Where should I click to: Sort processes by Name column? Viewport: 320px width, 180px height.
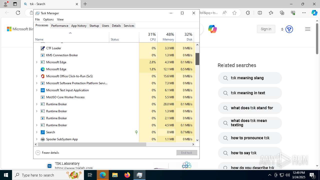coord(71,37)
